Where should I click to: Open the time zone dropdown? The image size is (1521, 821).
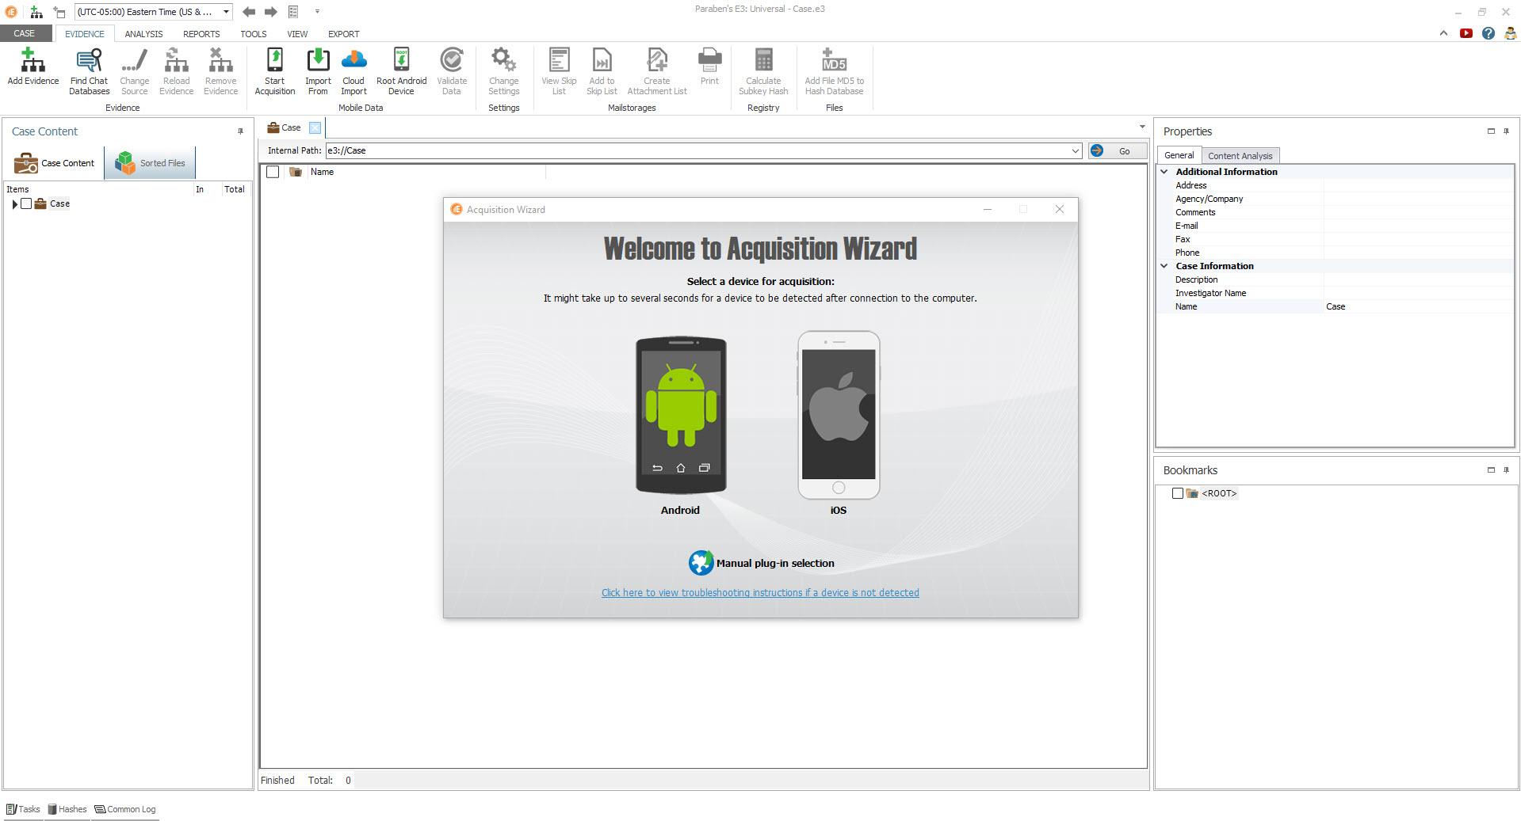tap(226, 12)
